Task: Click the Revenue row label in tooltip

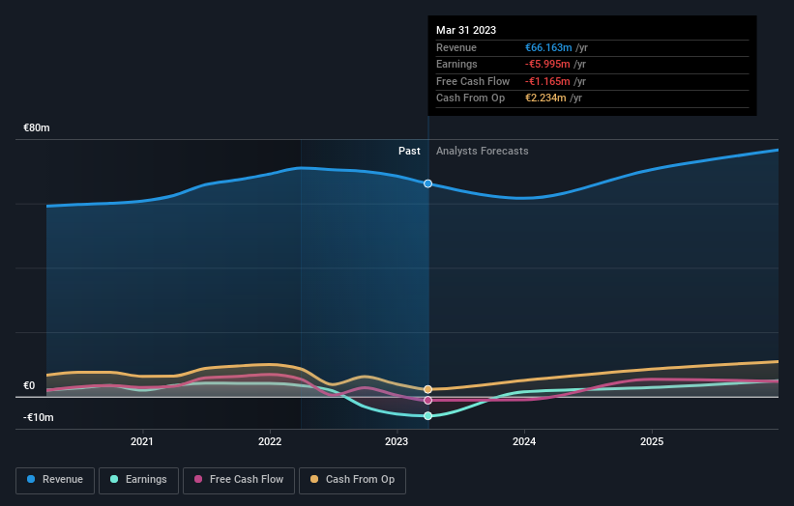Action: [x=456, y=47]
